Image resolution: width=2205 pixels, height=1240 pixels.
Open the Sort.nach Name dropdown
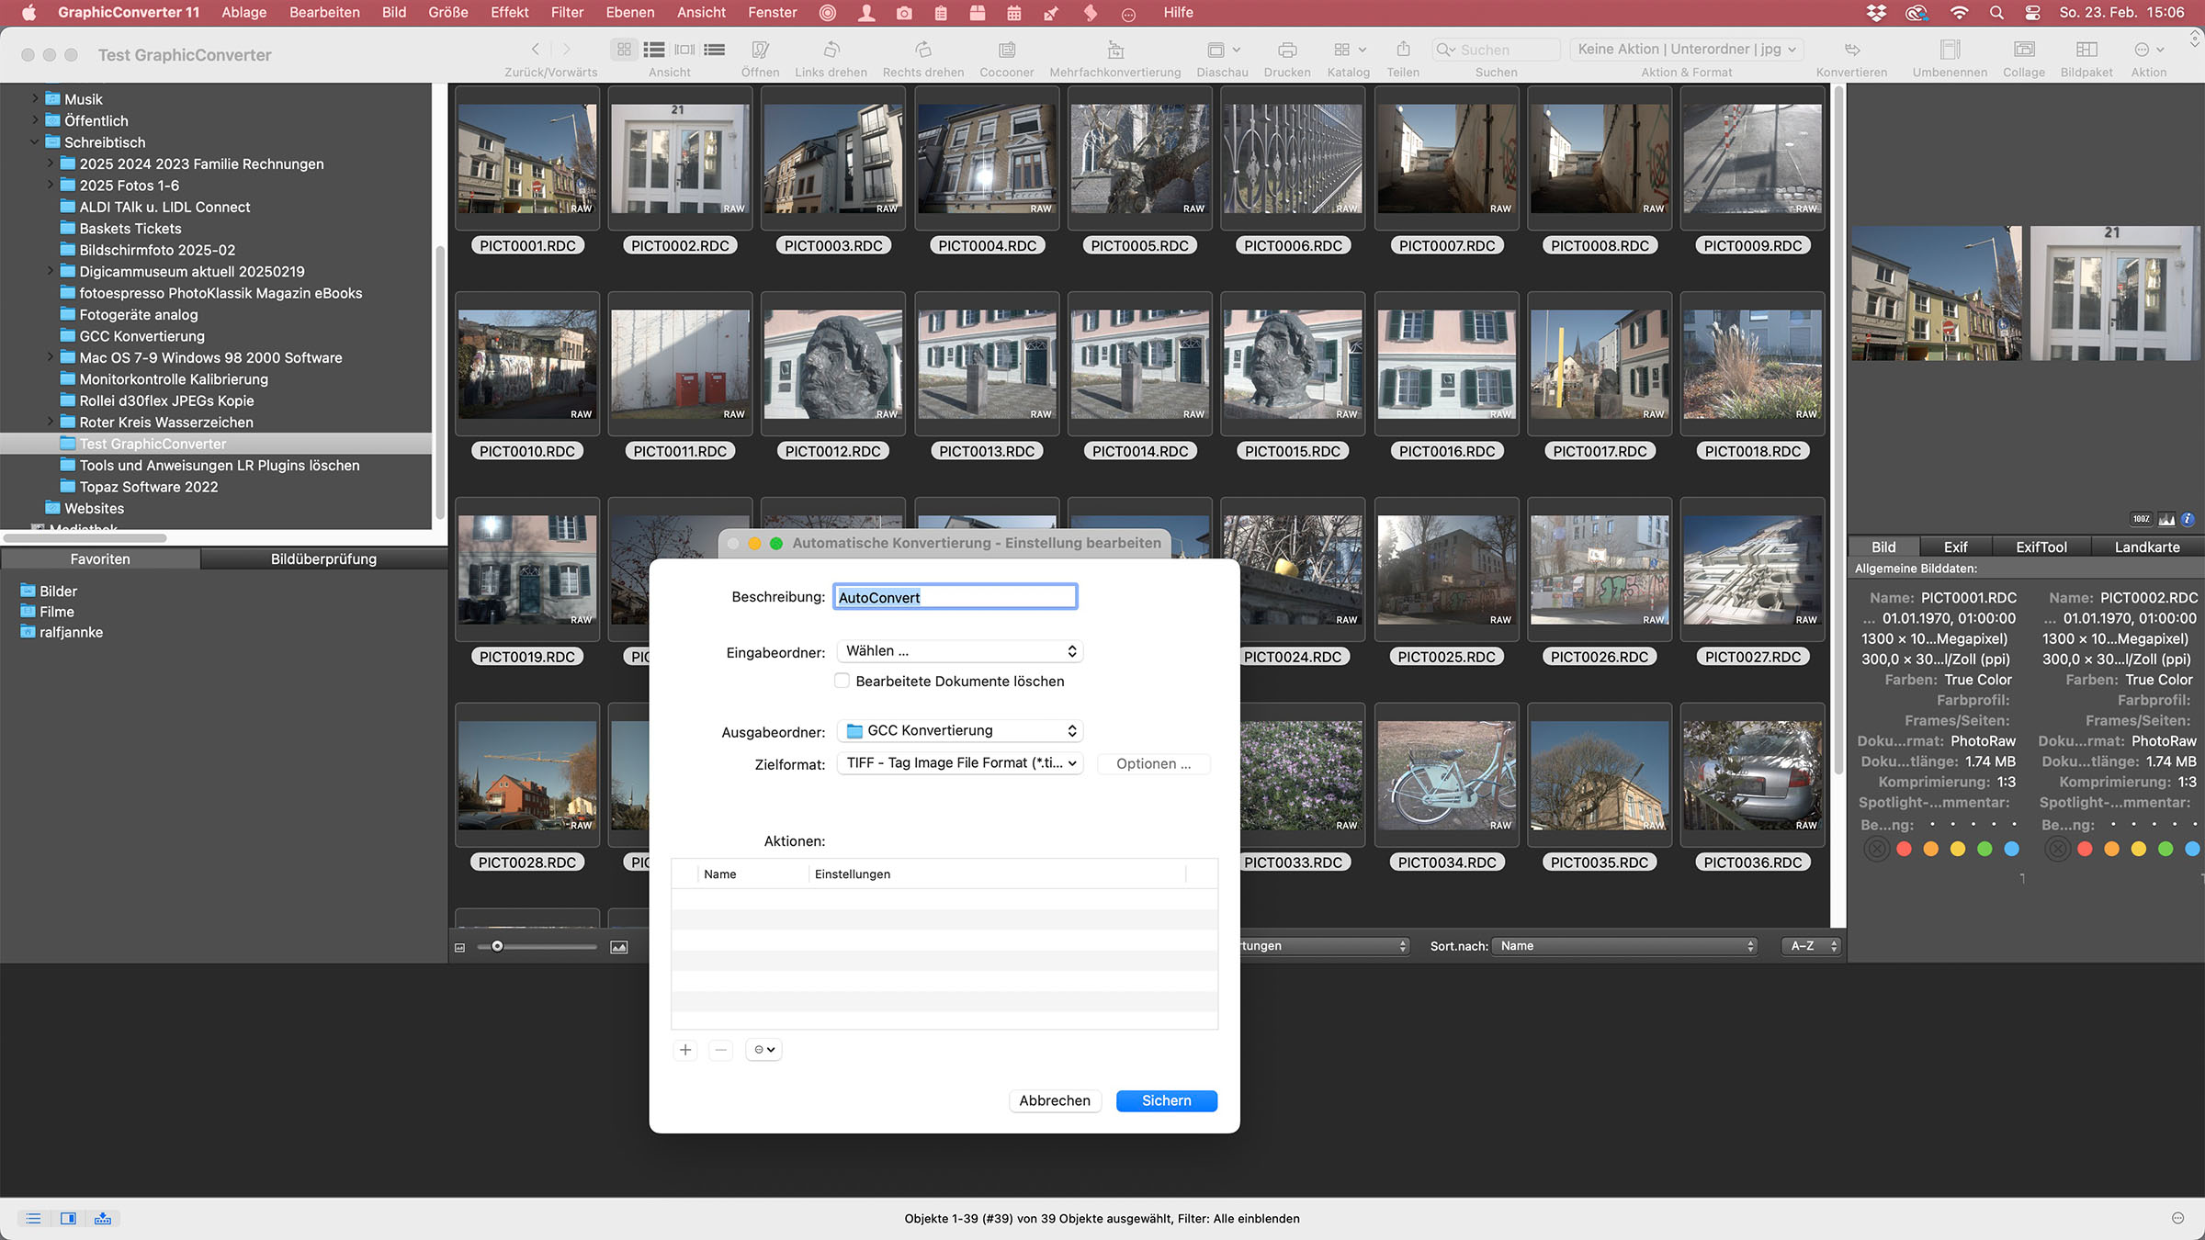point(1624,946)
